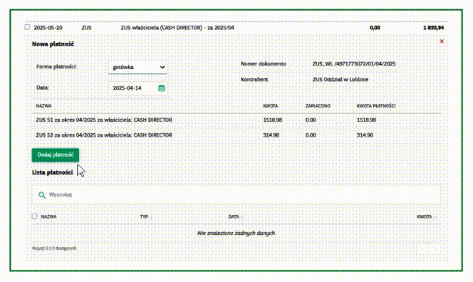Click document number ZUS_WL /4971773072/01/04/2025
Screen dimensions: 473x282
tap(354, 63)
